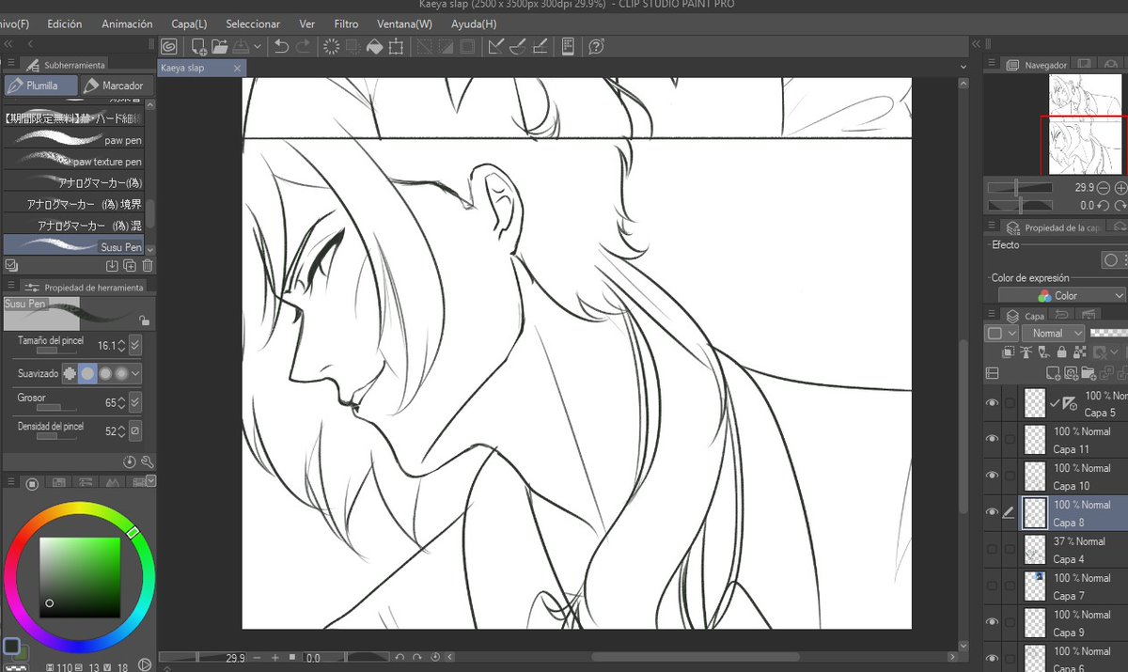Hide layer Capa 10
1128x672 pixels.
[x=992, y=476]
